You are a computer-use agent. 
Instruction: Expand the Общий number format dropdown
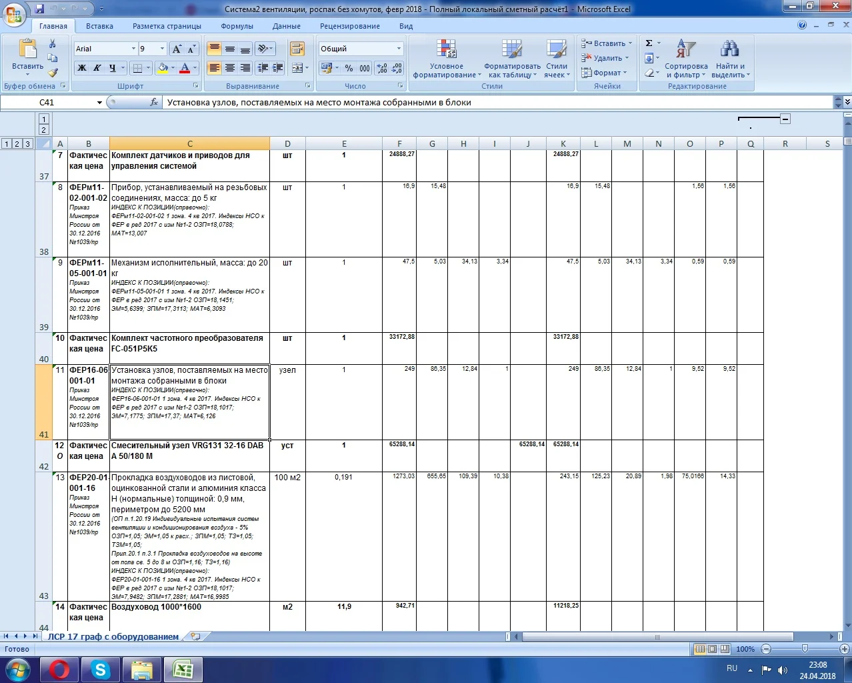(x=399, y=49)
